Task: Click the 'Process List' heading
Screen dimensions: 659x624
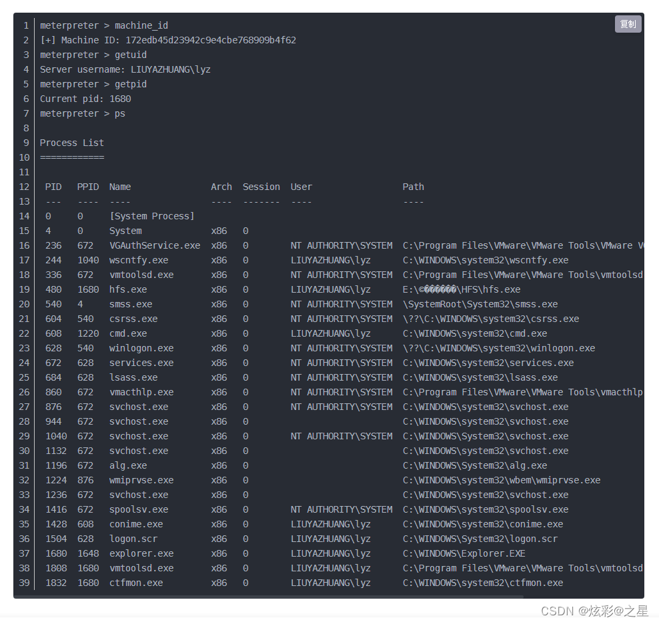Action: point(72,143)
